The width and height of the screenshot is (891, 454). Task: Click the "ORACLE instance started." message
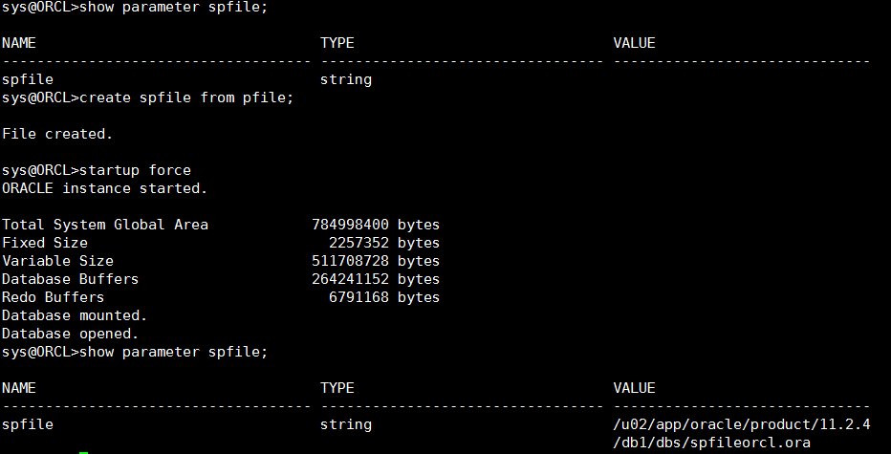coord(104,188)
